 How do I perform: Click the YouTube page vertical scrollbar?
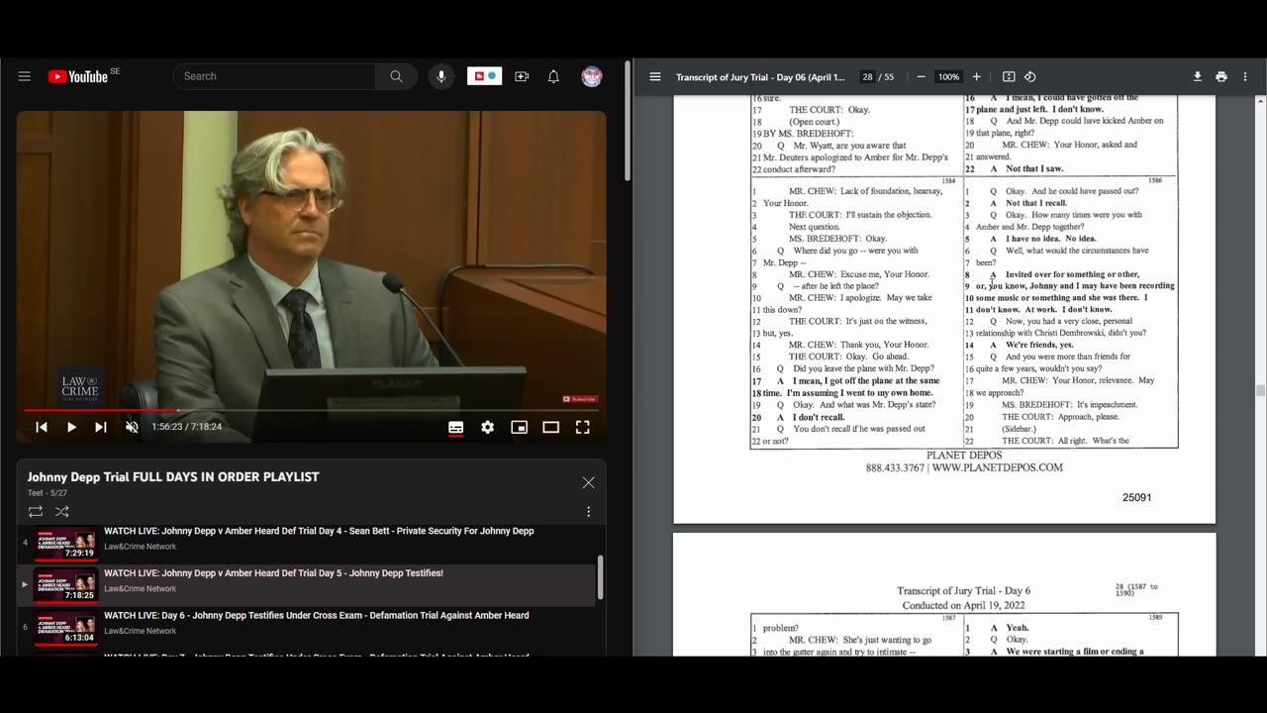click(627, 121)
